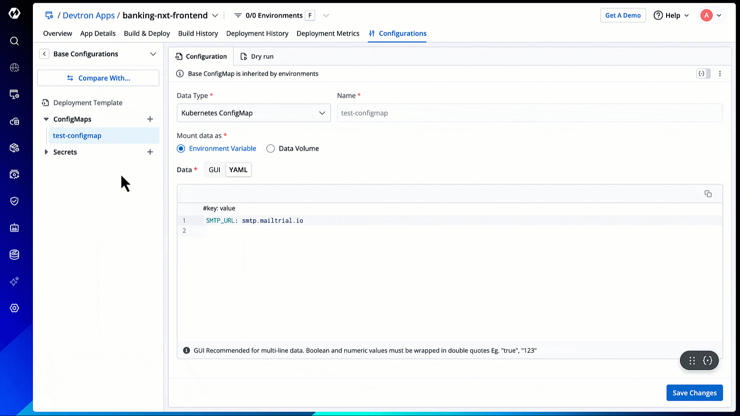
Task: Open the three-dot menu for ConfigMap
Action: (x=719, y=74)
